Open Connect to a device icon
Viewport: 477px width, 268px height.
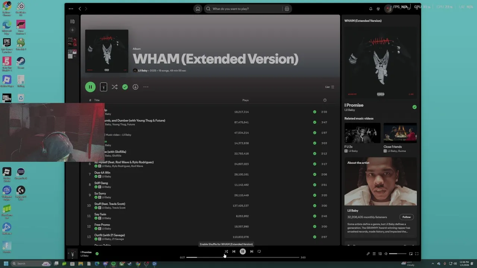[x=380, y=254]
